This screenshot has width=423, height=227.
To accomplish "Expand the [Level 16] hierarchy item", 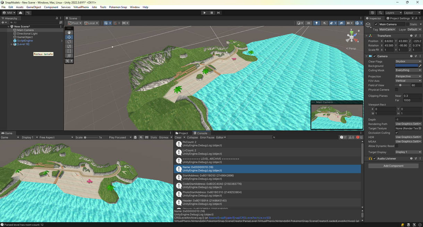I will click(x=11, y=44).
